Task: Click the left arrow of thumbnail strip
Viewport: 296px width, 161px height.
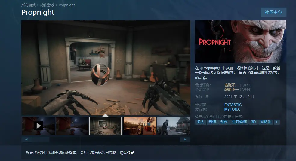Action: pyautogui.click(x=26, y=139)
